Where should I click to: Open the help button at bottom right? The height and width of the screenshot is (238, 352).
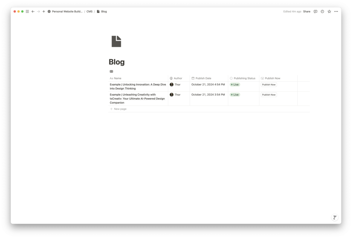(x=335, y=217)
